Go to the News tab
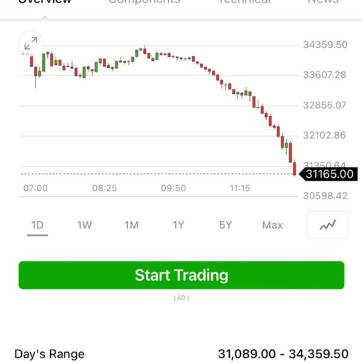The image size is (363, 363). click(322, 2)
